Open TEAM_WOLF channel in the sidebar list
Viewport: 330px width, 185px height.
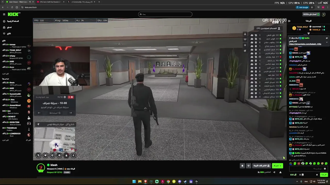[x=16, y=51]
